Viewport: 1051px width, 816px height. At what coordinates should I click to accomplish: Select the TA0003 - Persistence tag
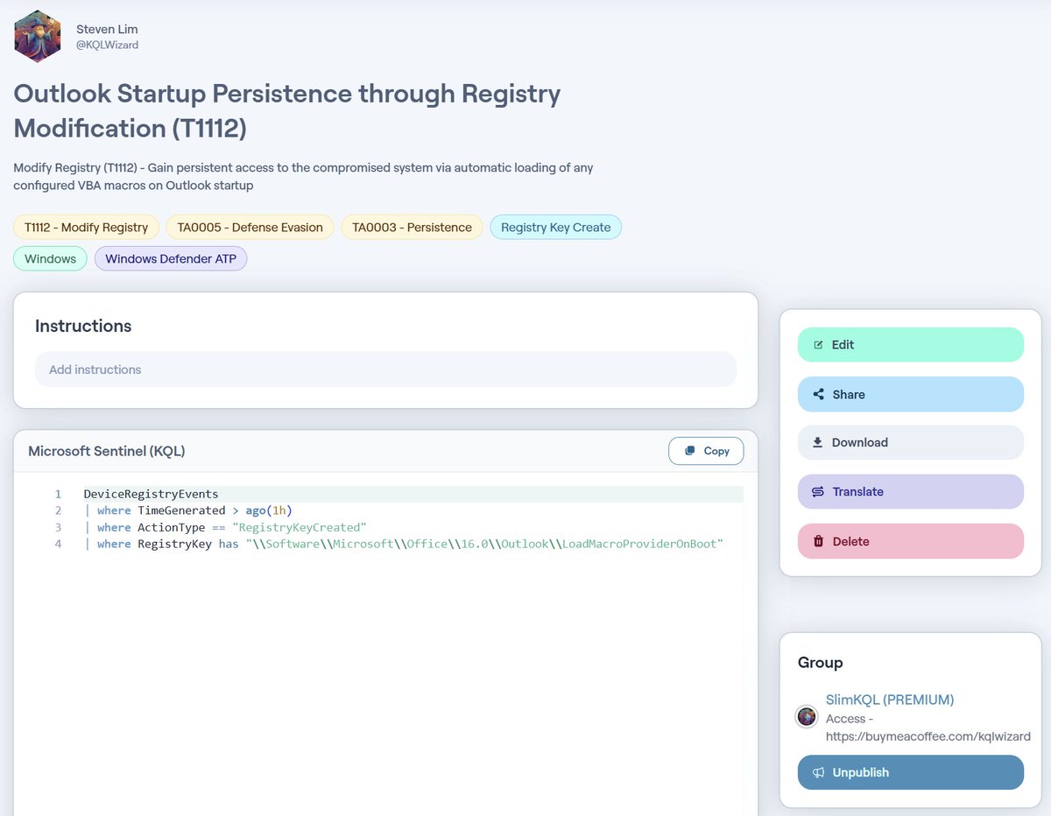[x=412, y=227]
